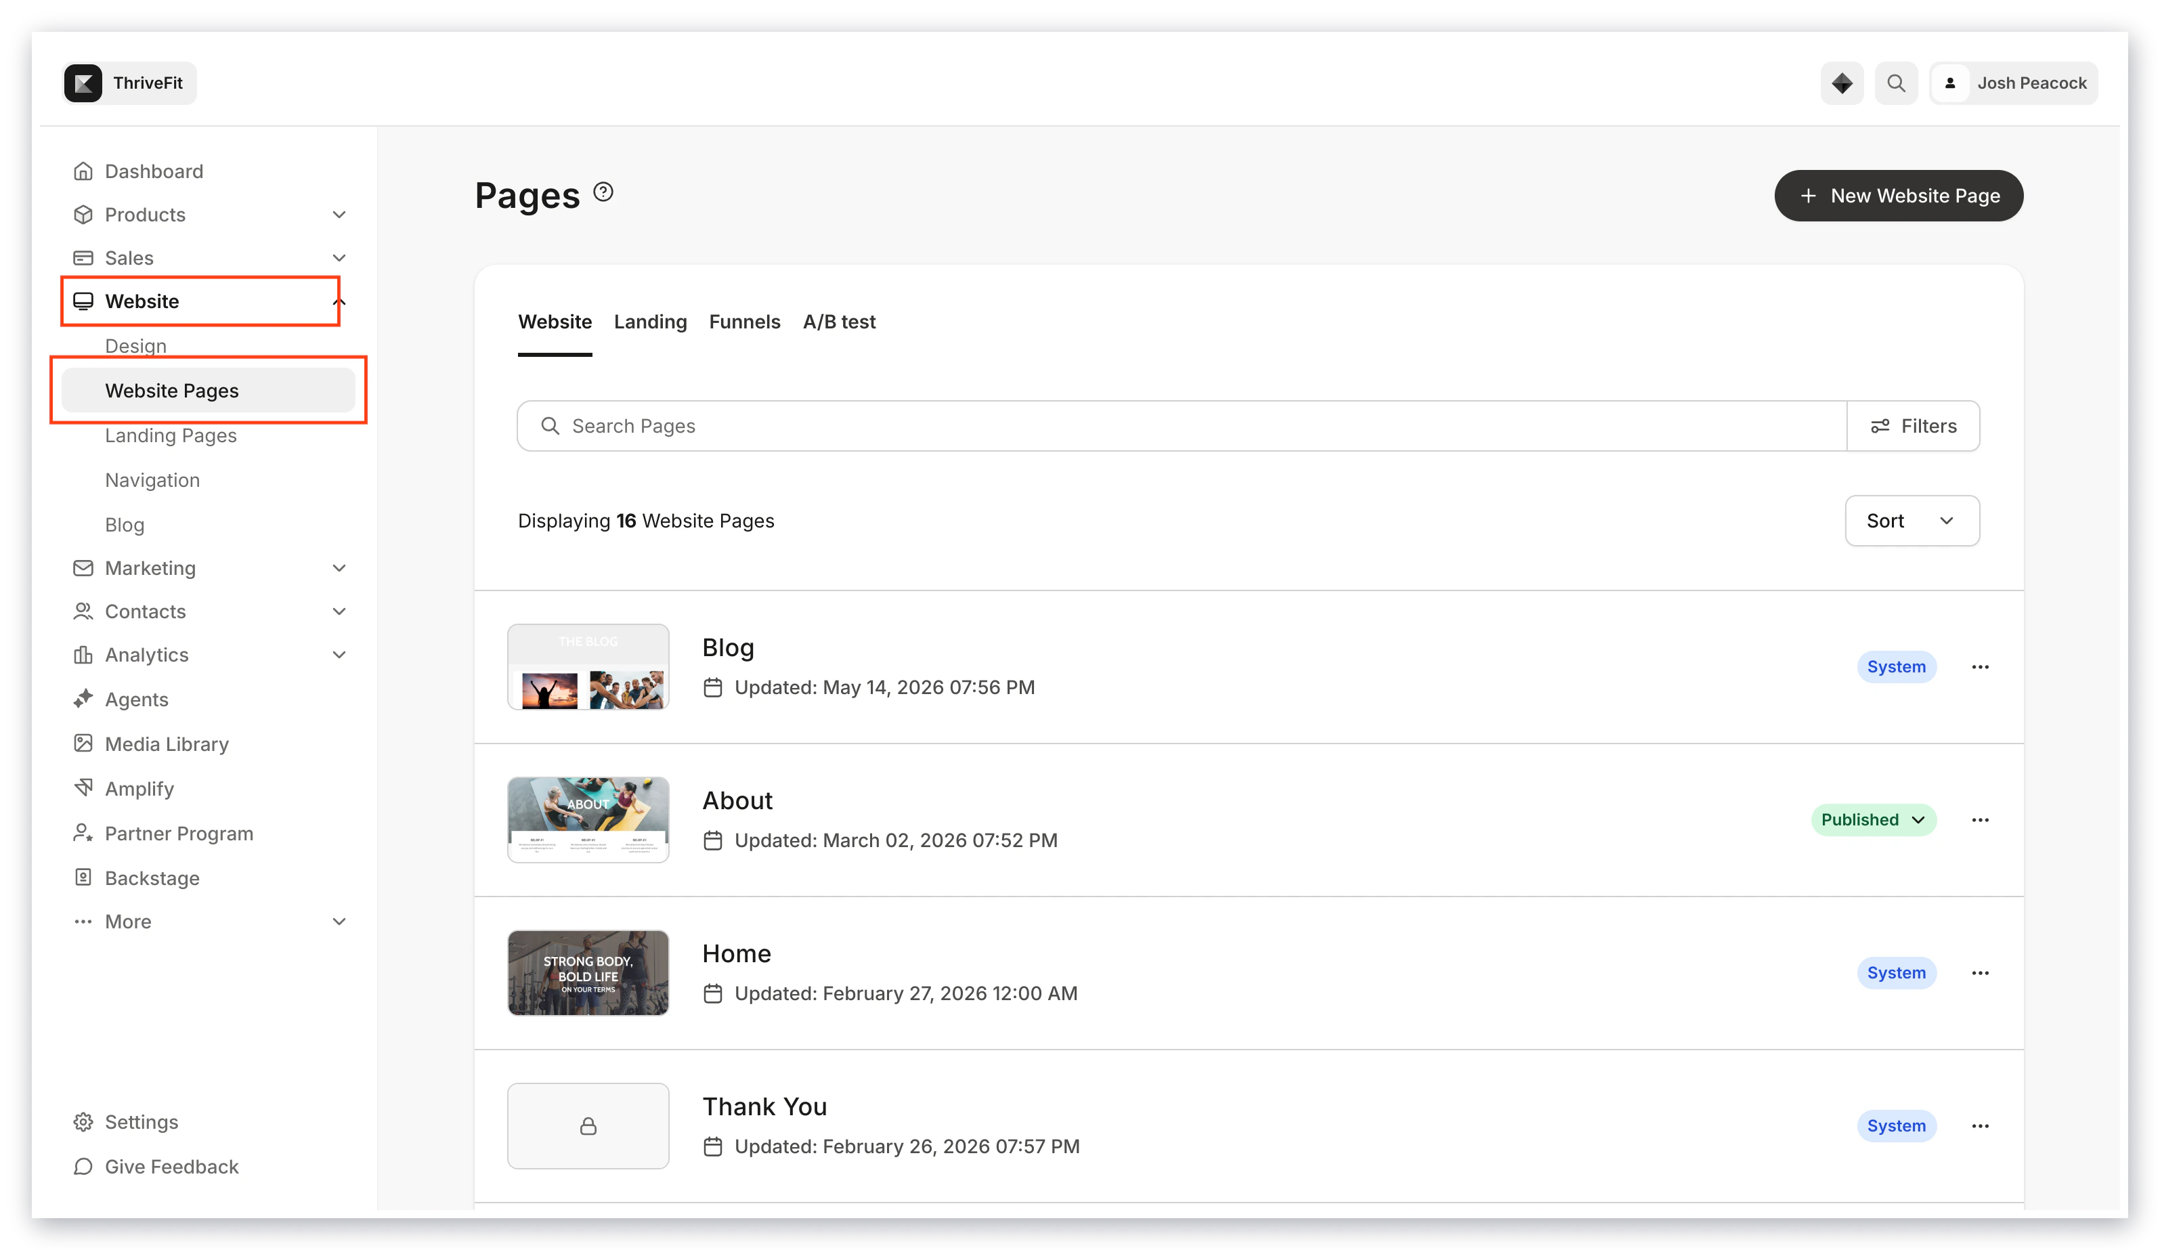The height and width of the screenshot is (1250, 2160).
Task: Open Blog under Website menu
Action: point(125,525)
